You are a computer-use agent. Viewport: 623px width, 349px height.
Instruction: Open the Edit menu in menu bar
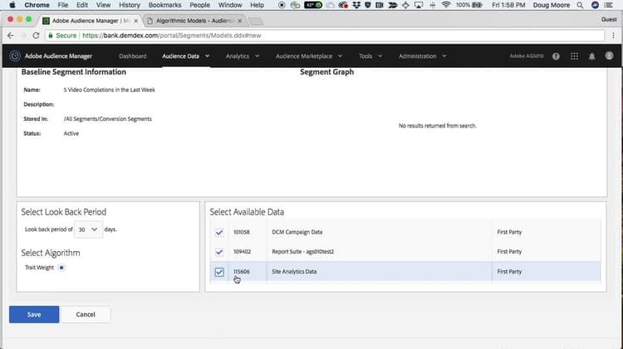tap(82, 5)
